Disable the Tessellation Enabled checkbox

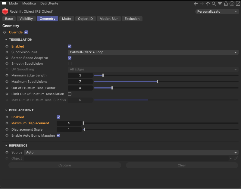coord(70,46)
